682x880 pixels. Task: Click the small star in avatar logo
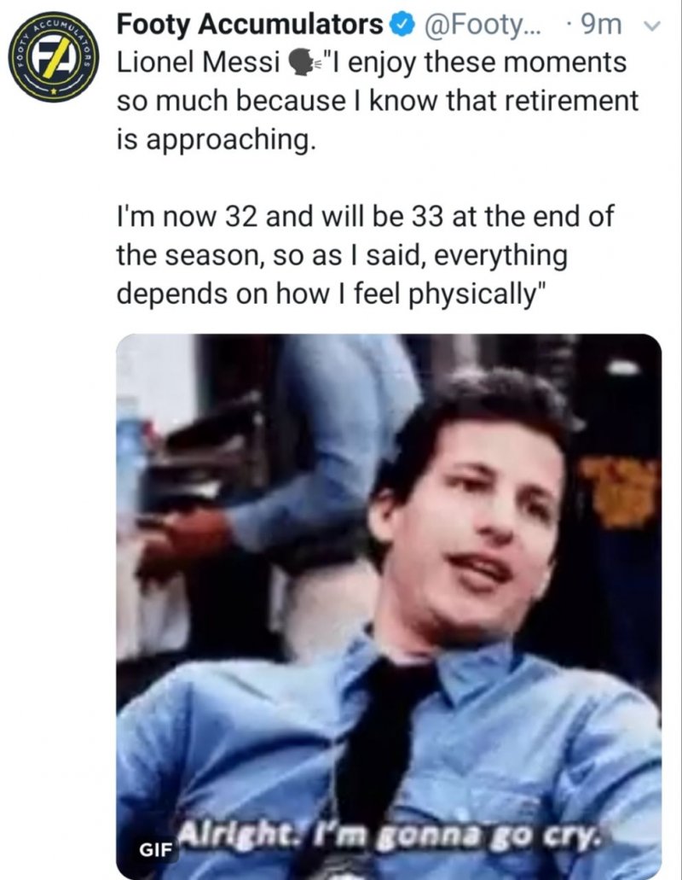tap(54, 90)
